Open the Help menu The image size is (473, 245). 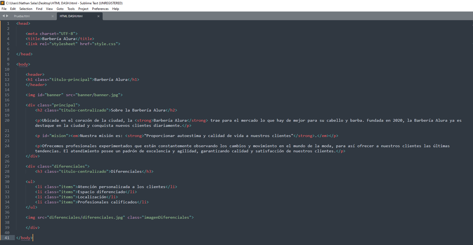(x=116, y=9)
